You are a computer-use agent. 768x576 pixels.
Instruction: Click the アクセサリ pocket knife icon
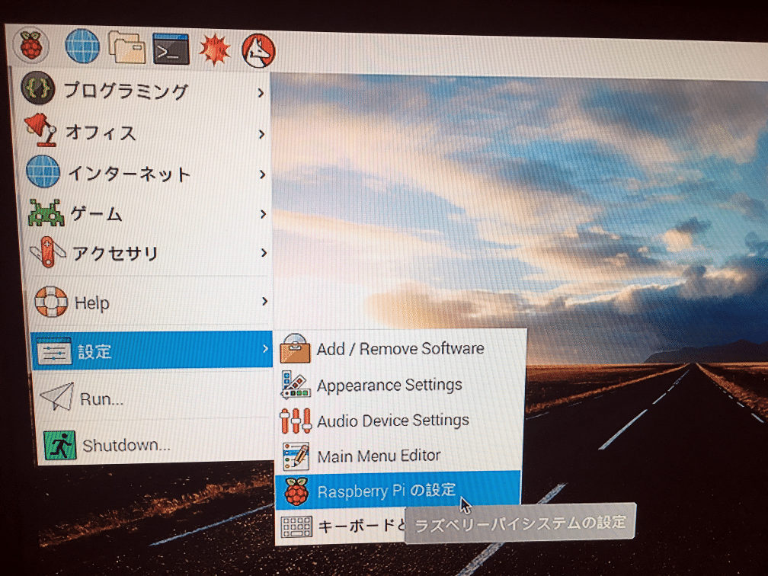pyautogui.click(x=47, y=252)
